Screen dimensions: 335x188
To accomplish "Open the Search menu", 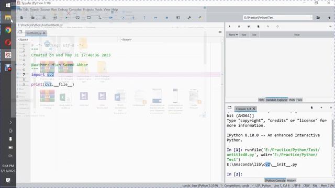I will click(35, 9).
